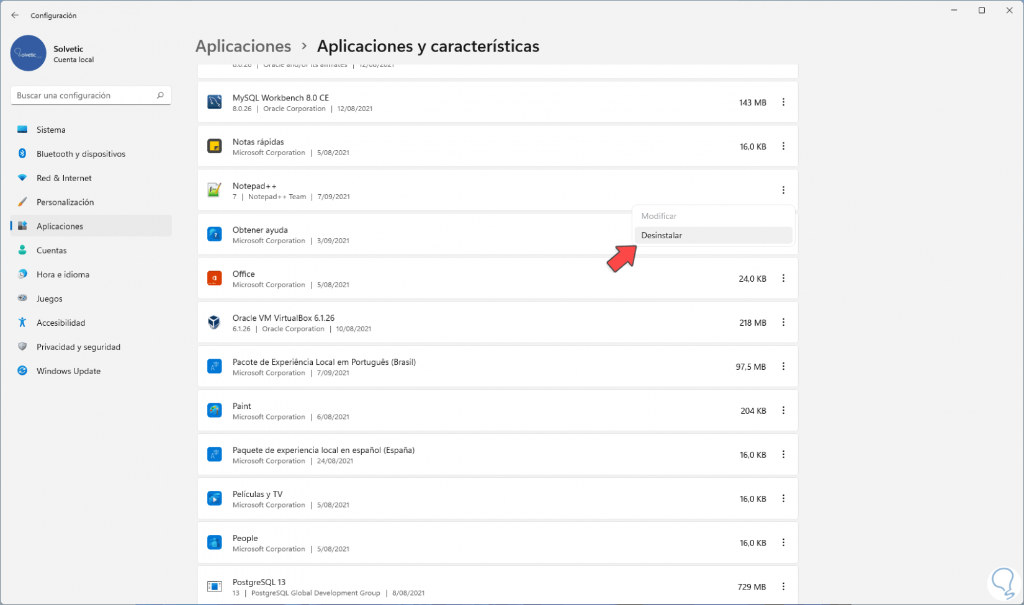Open Hora e idioma settings

(x=91, y=274)
